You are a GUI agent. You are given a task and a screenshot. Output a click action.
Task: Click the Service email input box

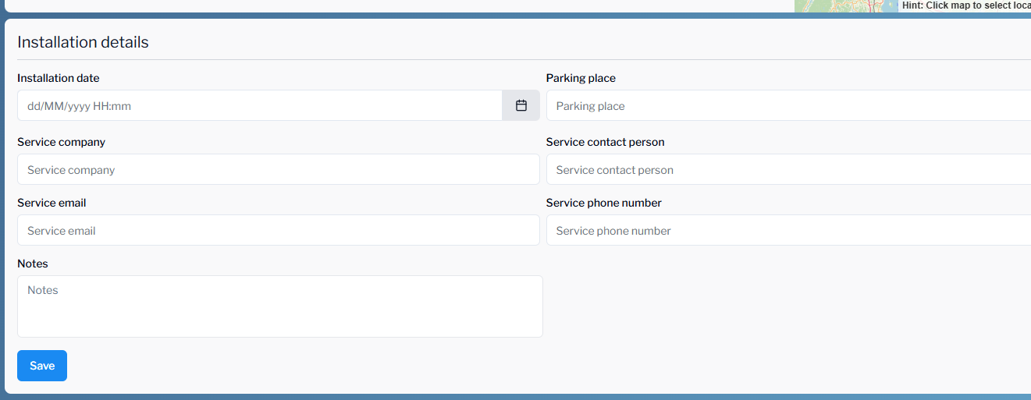(x=278, y=230)
